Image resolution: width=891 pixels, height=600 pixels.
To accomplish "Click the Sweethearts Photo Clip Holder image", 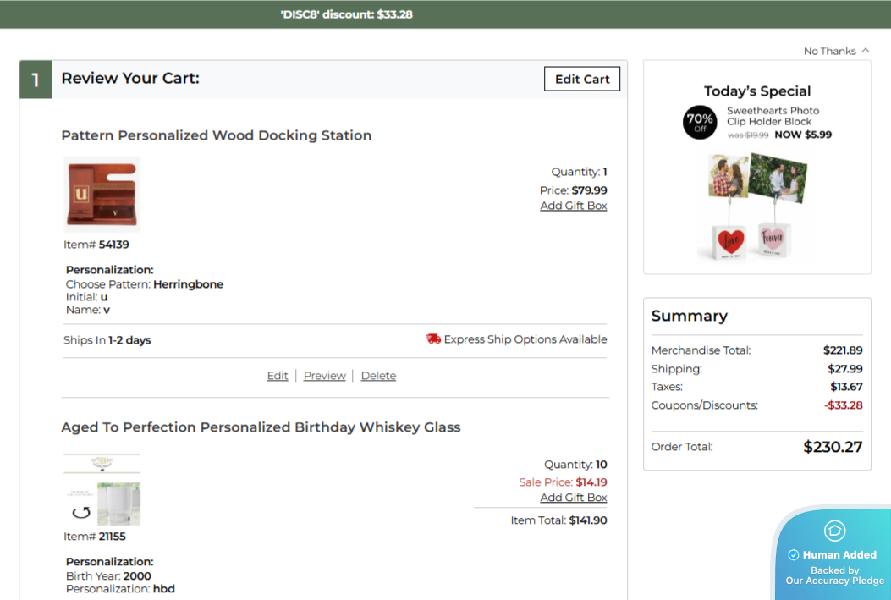I will pos(757,207).
